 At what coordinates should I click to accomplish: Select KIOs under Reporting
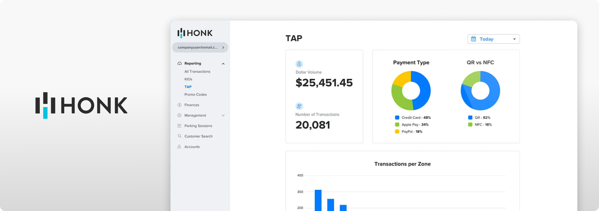188,79
